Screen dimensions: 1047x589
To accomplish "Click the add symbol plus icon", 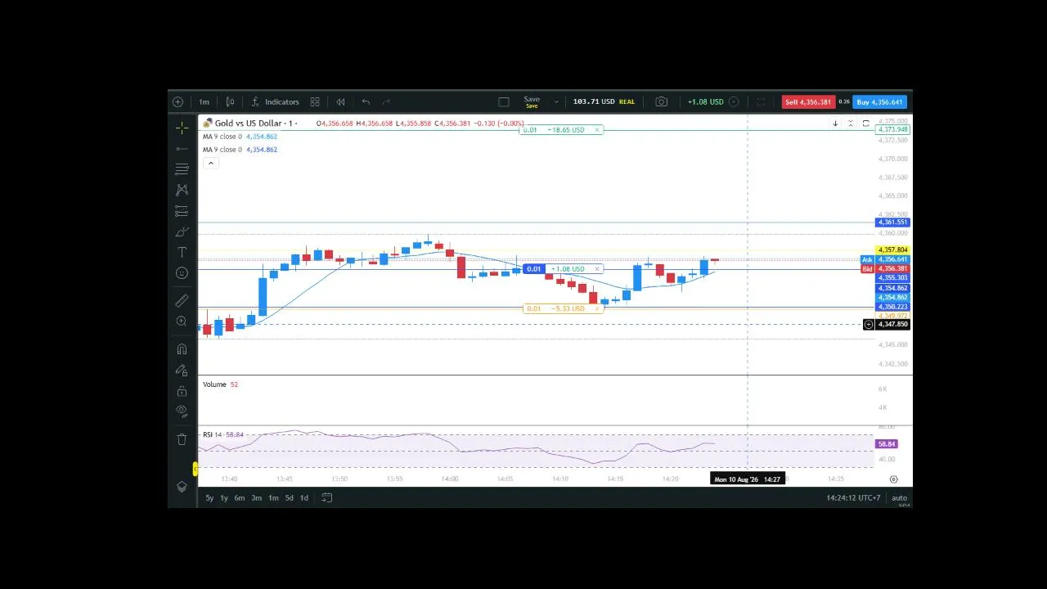I will 177,102.
